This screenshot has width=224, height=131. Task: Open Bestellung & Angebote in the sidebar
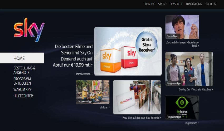[x=25, y=70]
